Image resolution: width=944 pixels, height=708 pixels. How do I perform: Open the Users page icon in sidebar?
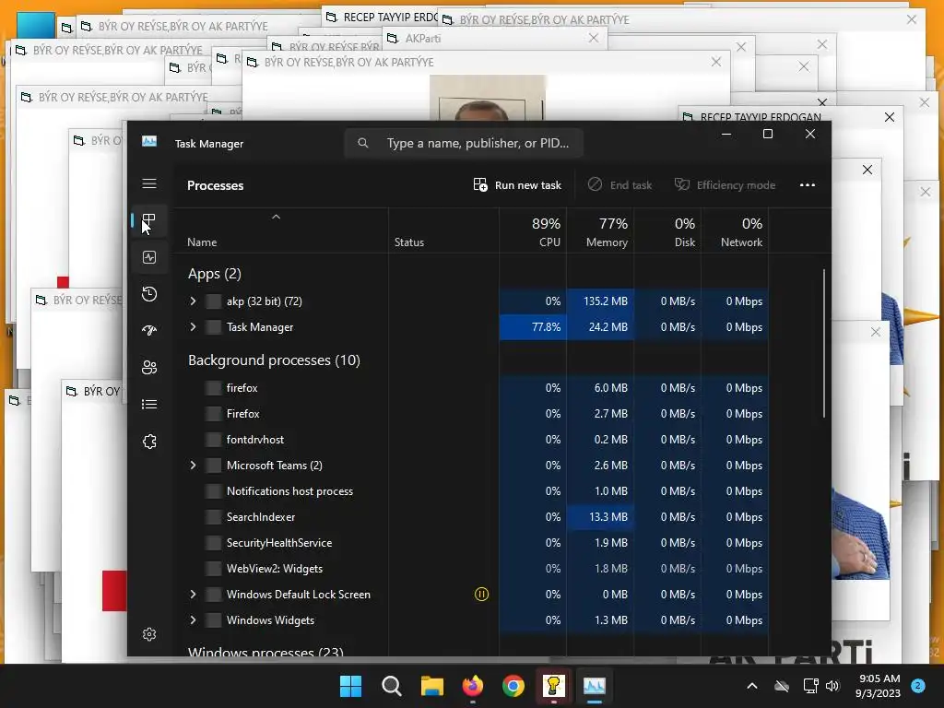(x=149, y=367)
